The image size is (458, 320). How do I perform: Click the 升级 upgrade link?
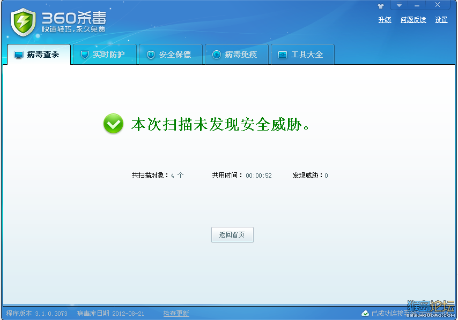pos(385,20)
